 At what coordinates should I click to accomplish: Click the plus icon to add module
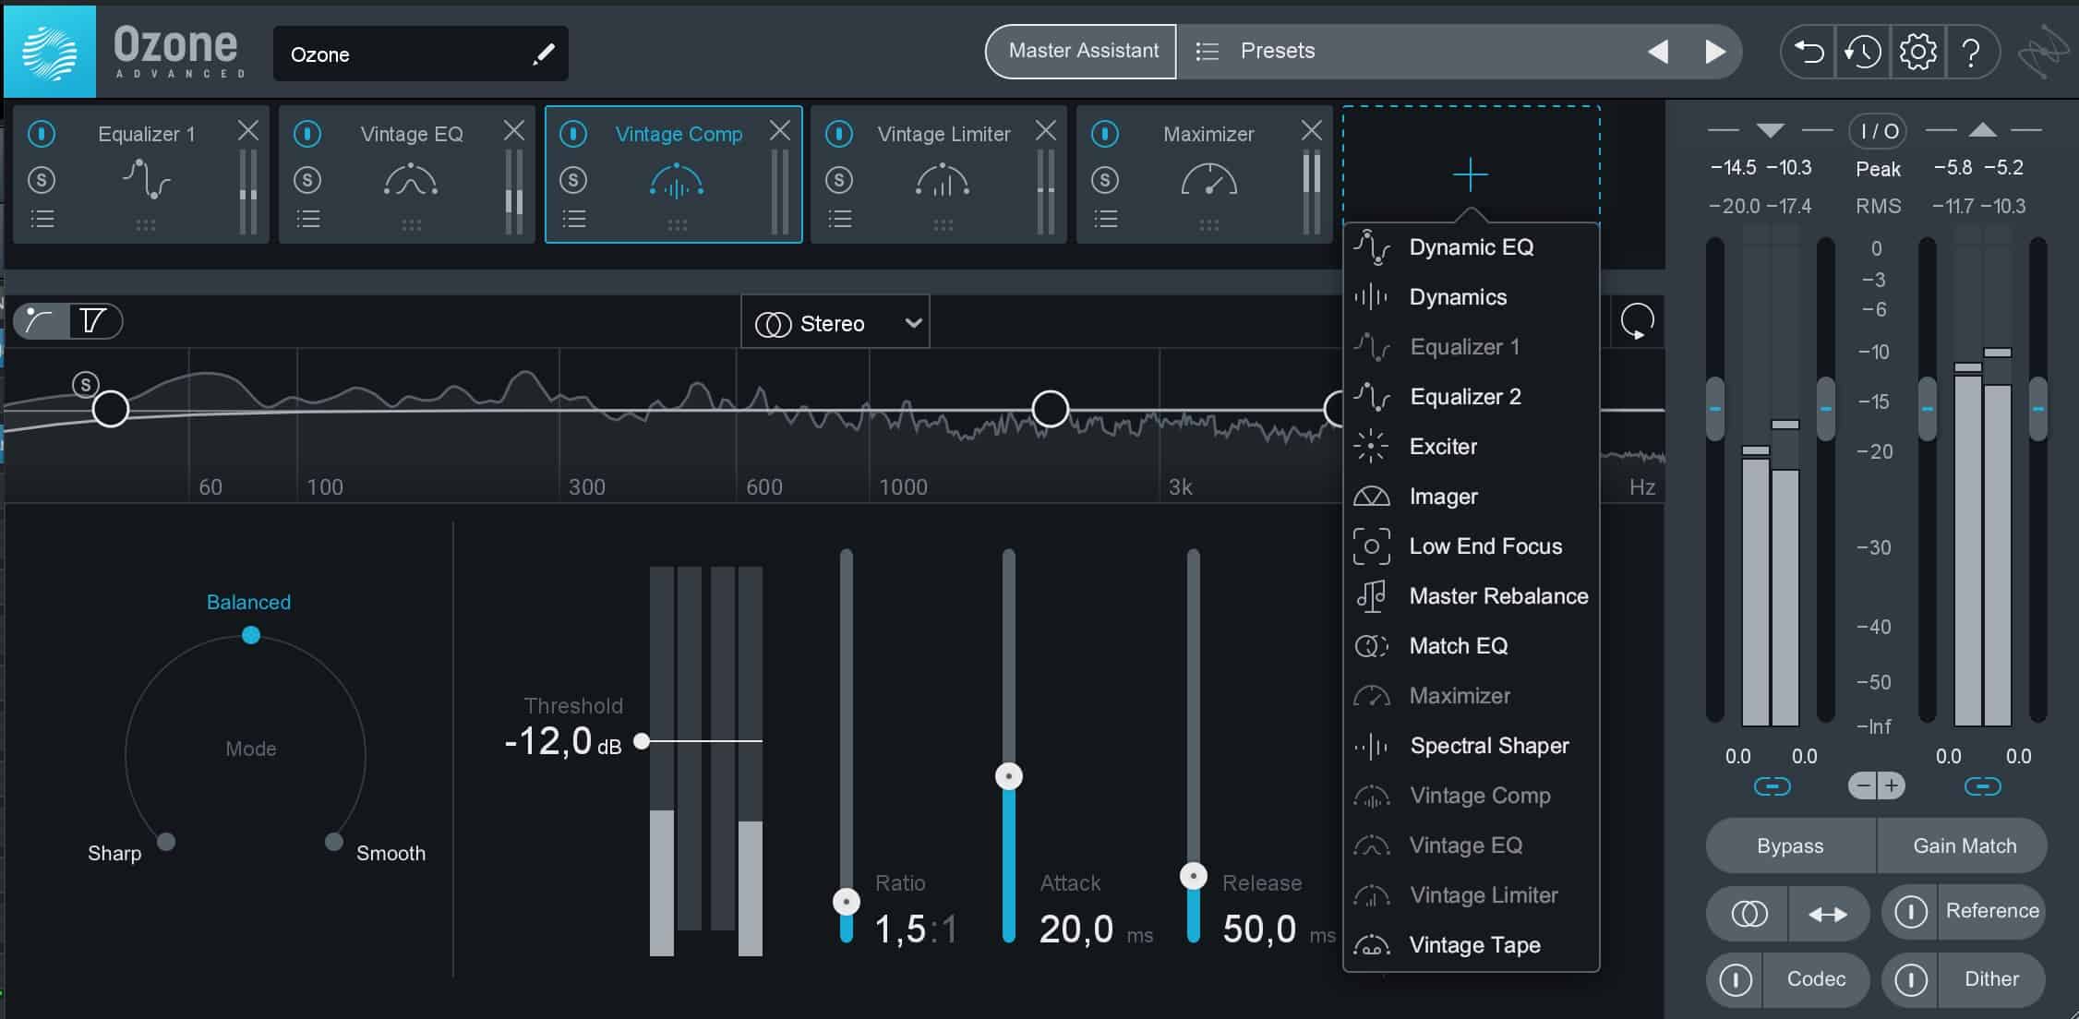(1470, 174)
